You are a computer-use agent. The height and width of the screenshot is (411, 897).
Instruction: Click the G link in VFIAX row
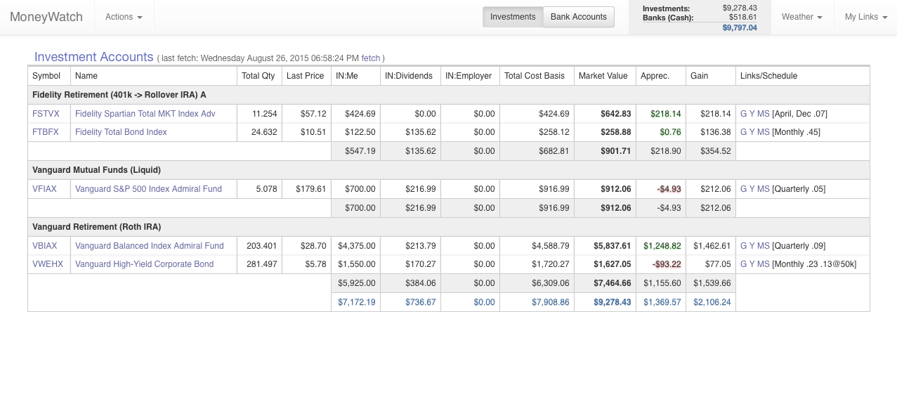743,189
